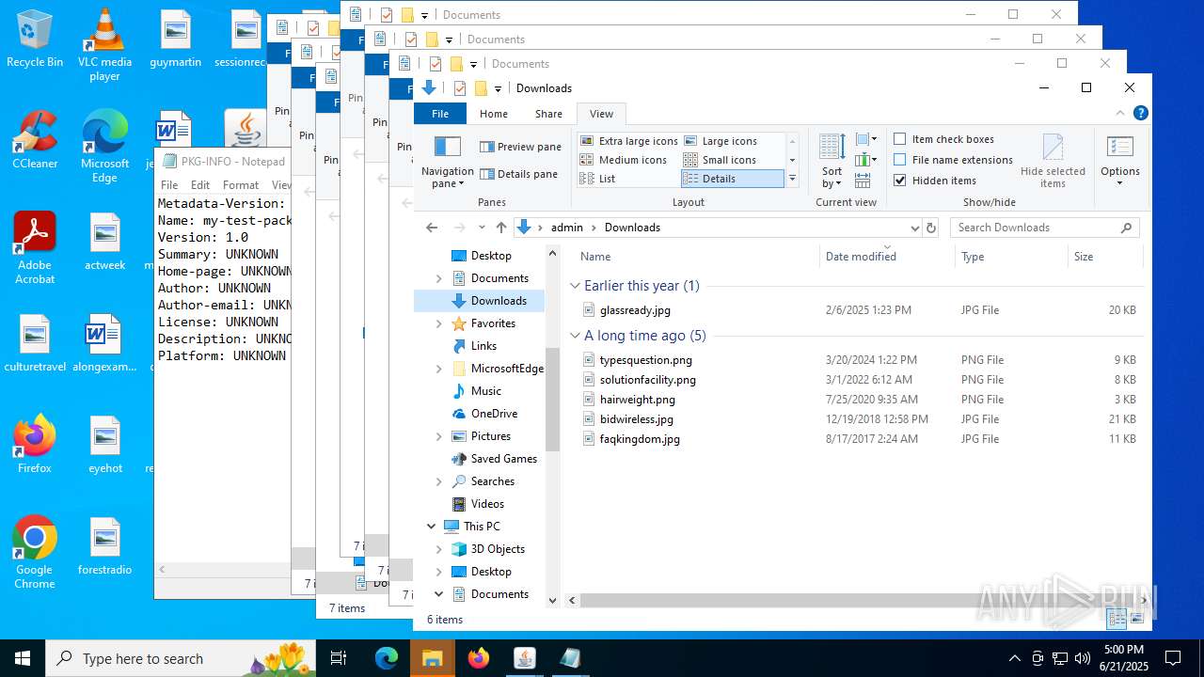
Task: Minimize the ribbon with chevron
Action: pyautogui.click(x=1119, y=113)
